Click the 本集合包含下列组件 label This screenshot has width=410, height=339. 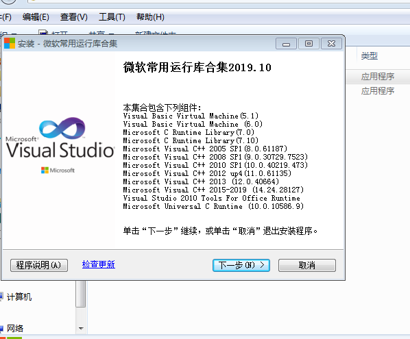click(162, 108)
